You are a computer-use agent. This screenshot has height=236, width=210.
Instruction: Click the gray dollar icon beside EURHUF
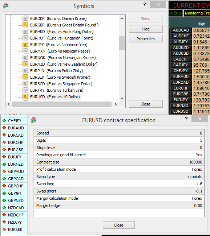click(x=25, y=38)
